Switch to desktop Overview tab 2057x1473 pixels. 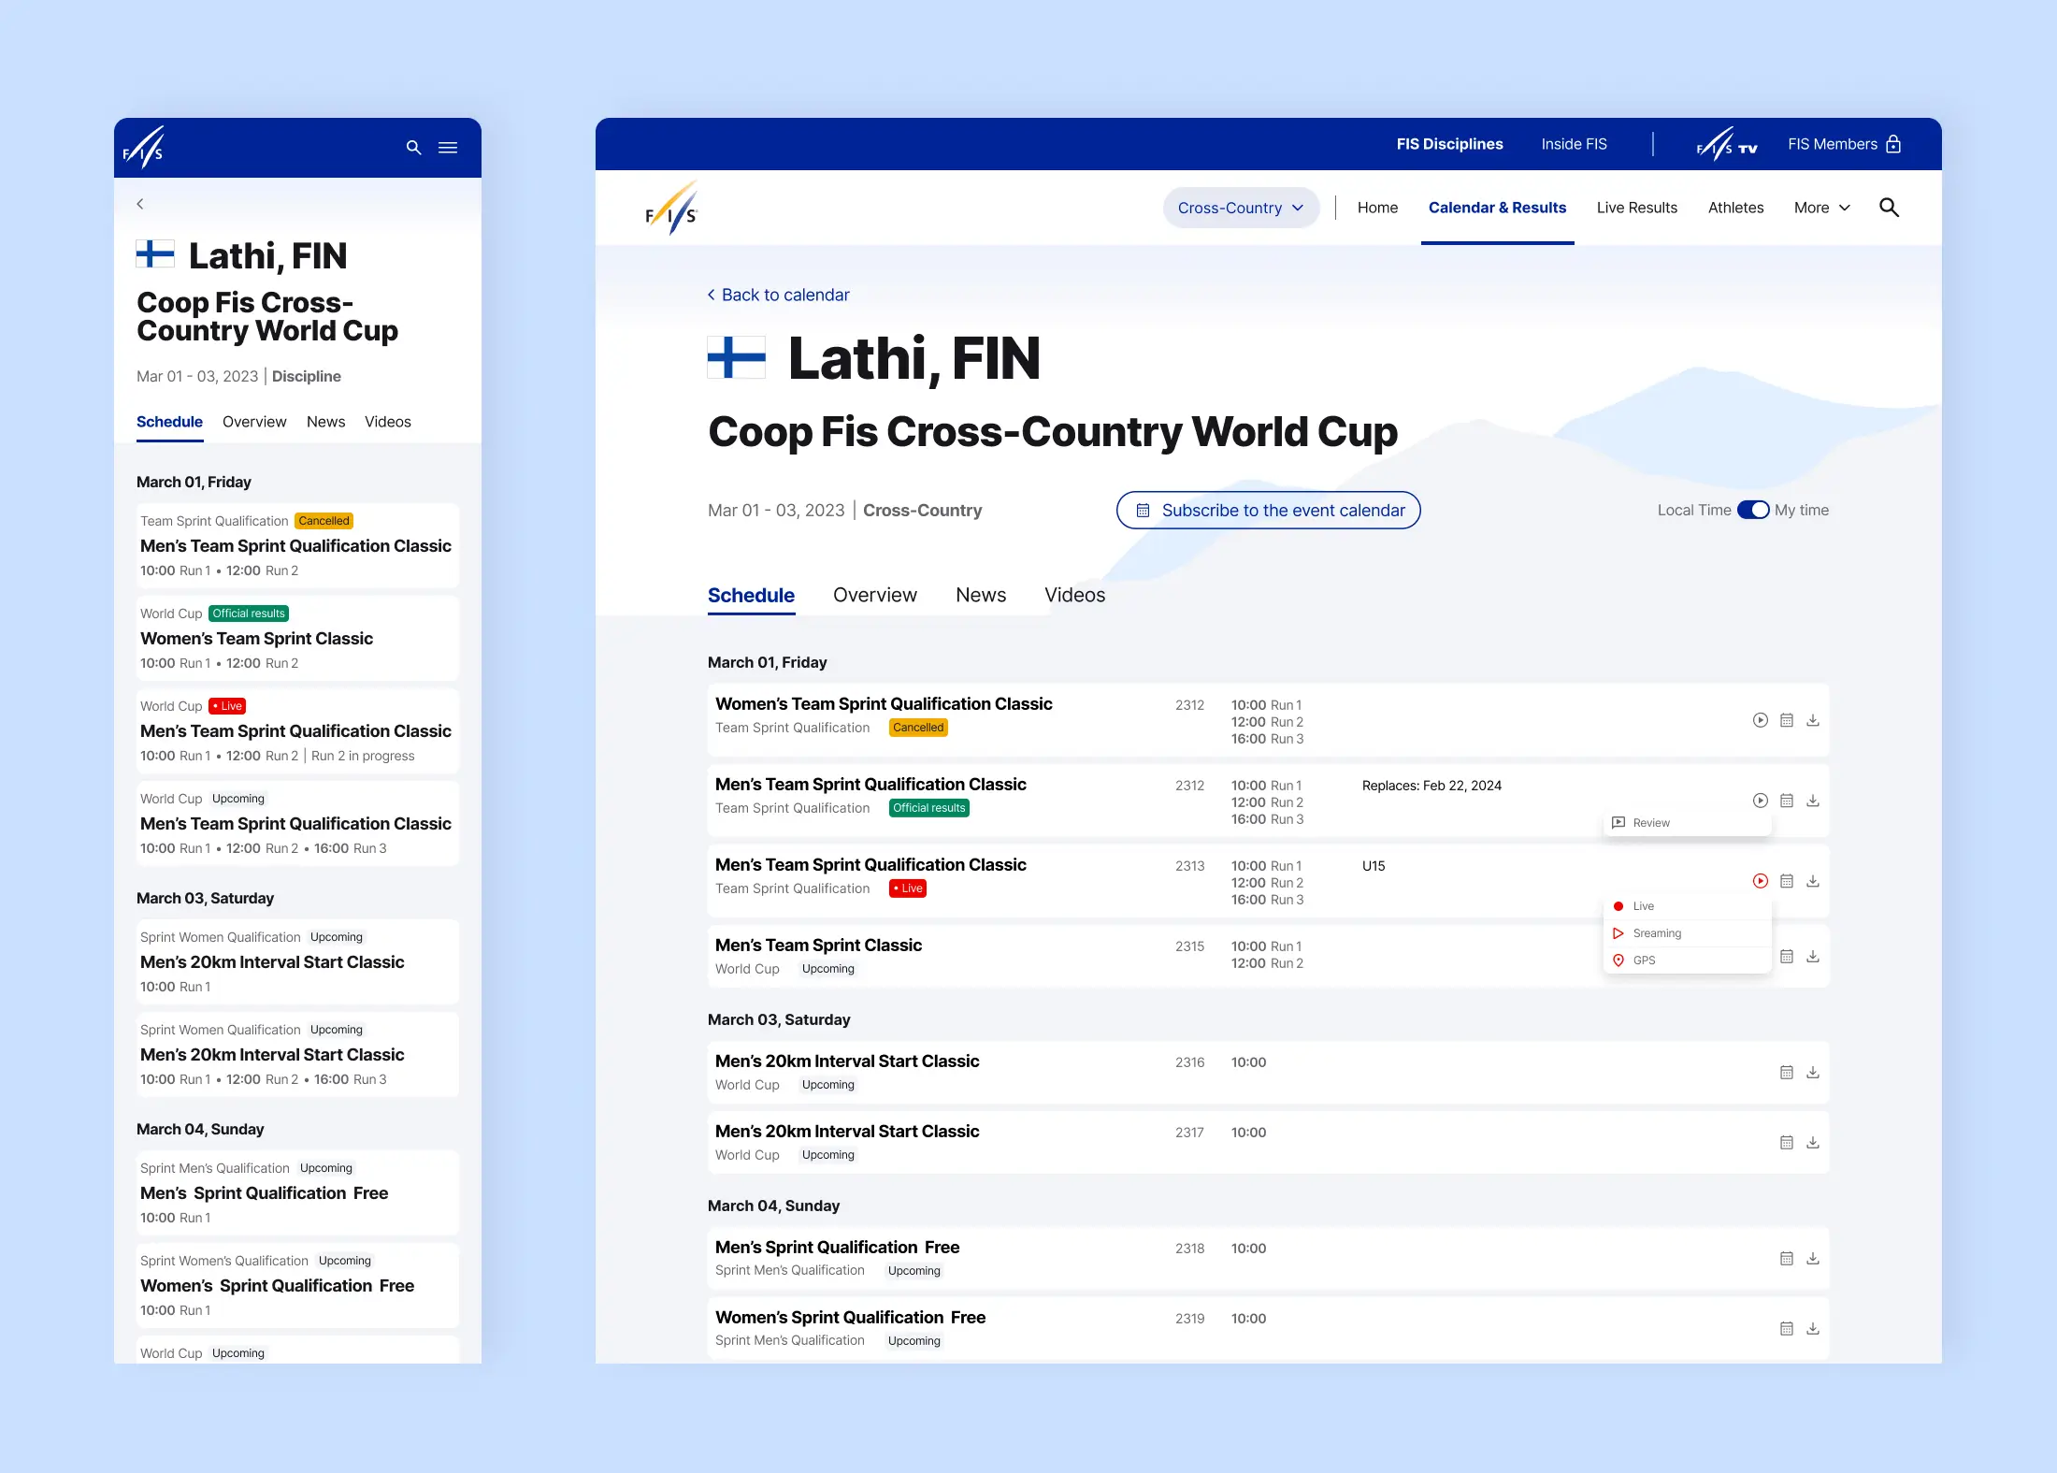pyautogui.click(x=875, y=595)
